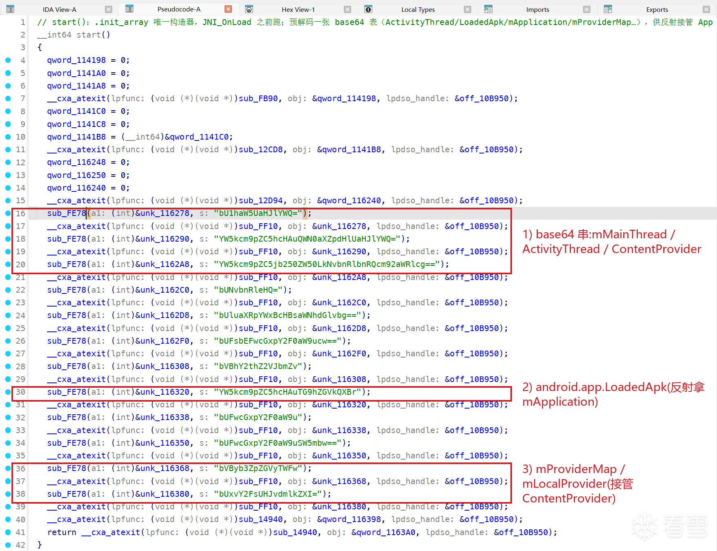Click &off_10B950 on line 7

[482, 98]
